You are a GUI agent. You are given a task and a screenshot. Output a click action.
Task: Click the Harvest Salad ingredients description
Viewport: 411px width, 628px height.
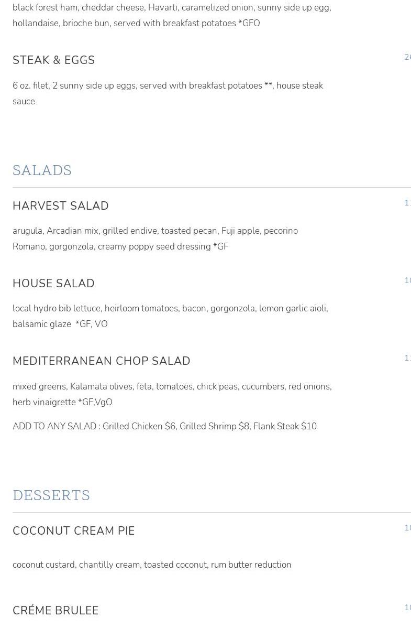(155, 239)
